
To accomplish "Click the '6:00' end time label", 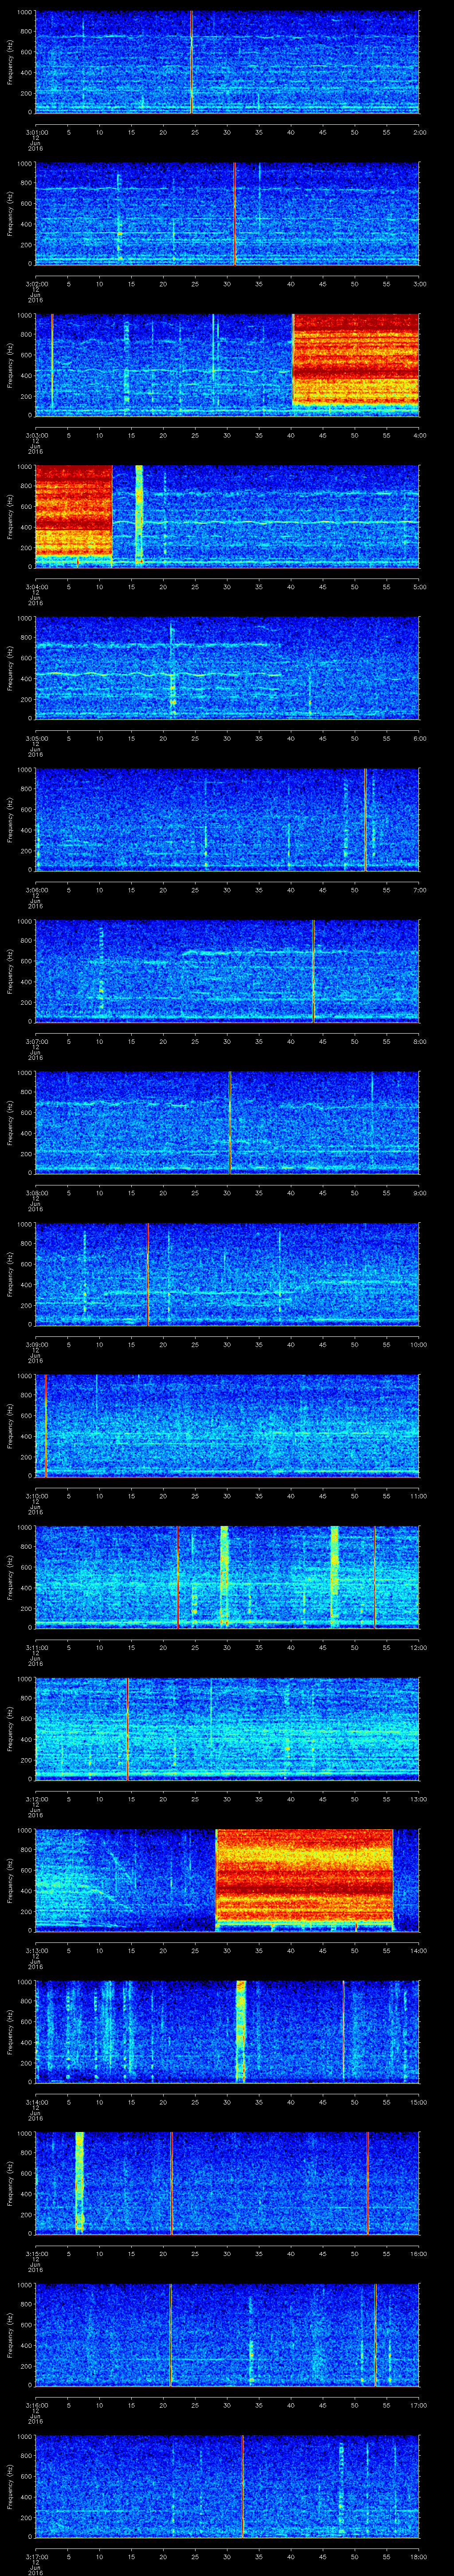I will coord(419,738).
